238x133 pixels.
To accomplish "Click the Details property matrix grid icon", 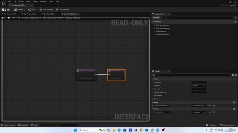I will [233, 75].
